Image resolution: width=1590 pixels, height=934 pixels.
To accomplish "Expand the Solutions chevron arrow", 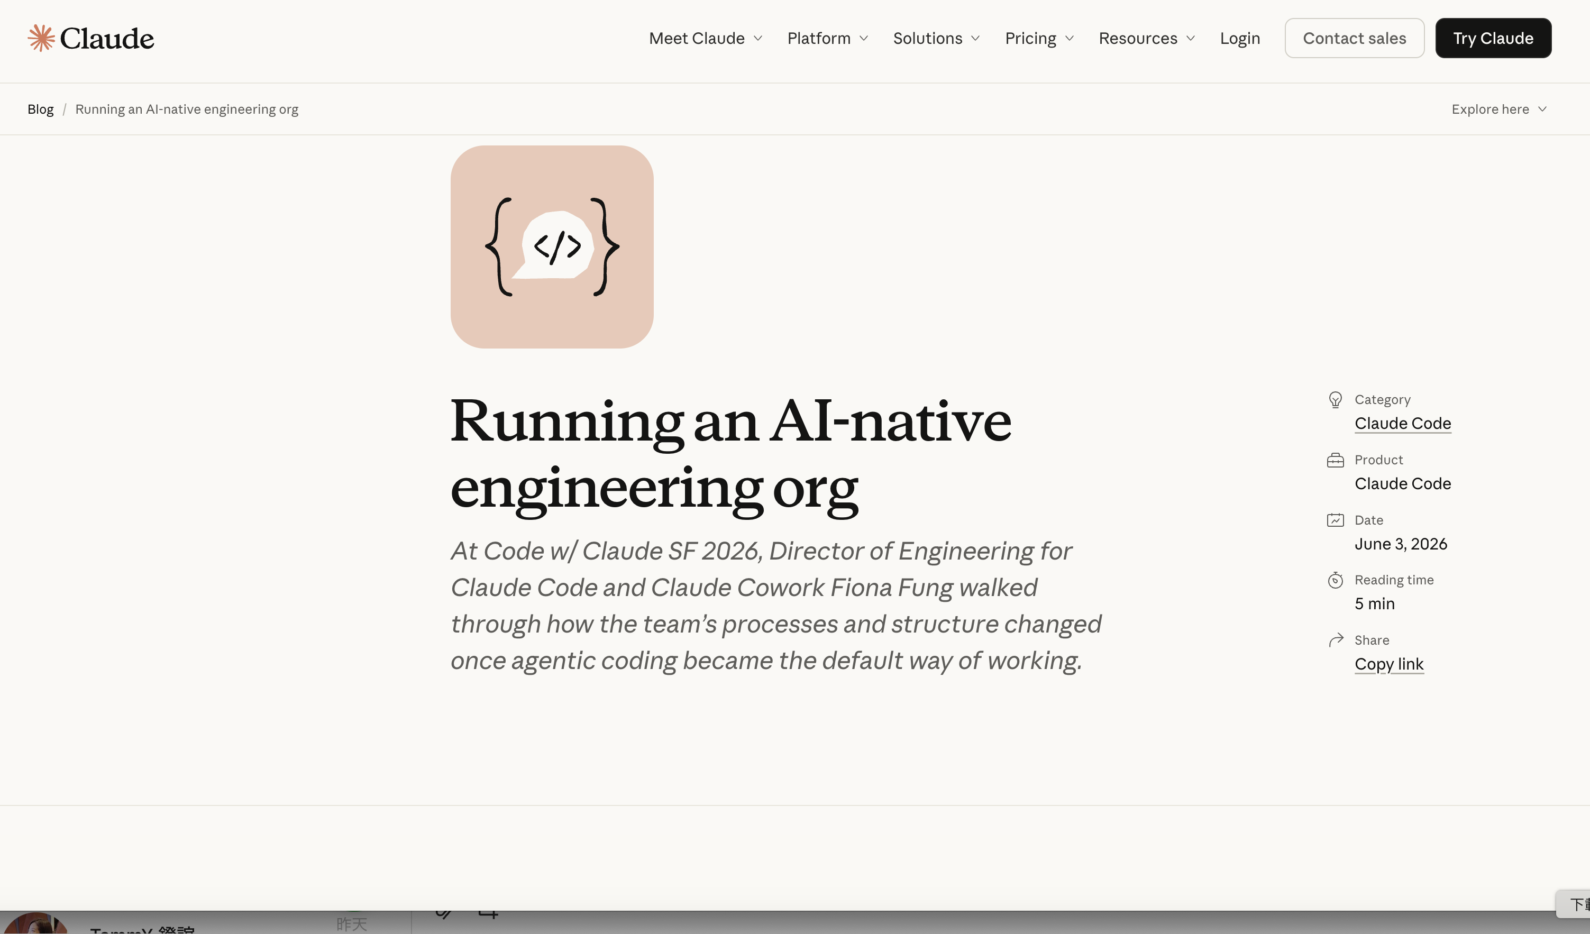I will (975, 39).
